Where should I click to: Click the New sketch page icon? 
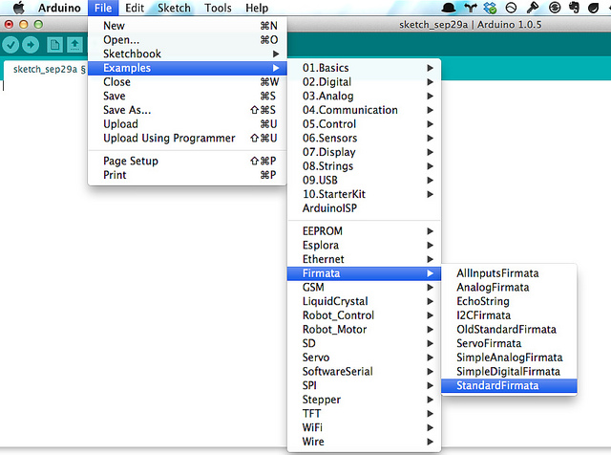point(55,45)
